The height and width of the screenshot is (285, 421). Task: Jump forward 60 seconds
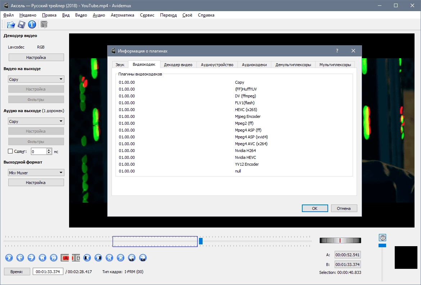click(x=143, y=258)
